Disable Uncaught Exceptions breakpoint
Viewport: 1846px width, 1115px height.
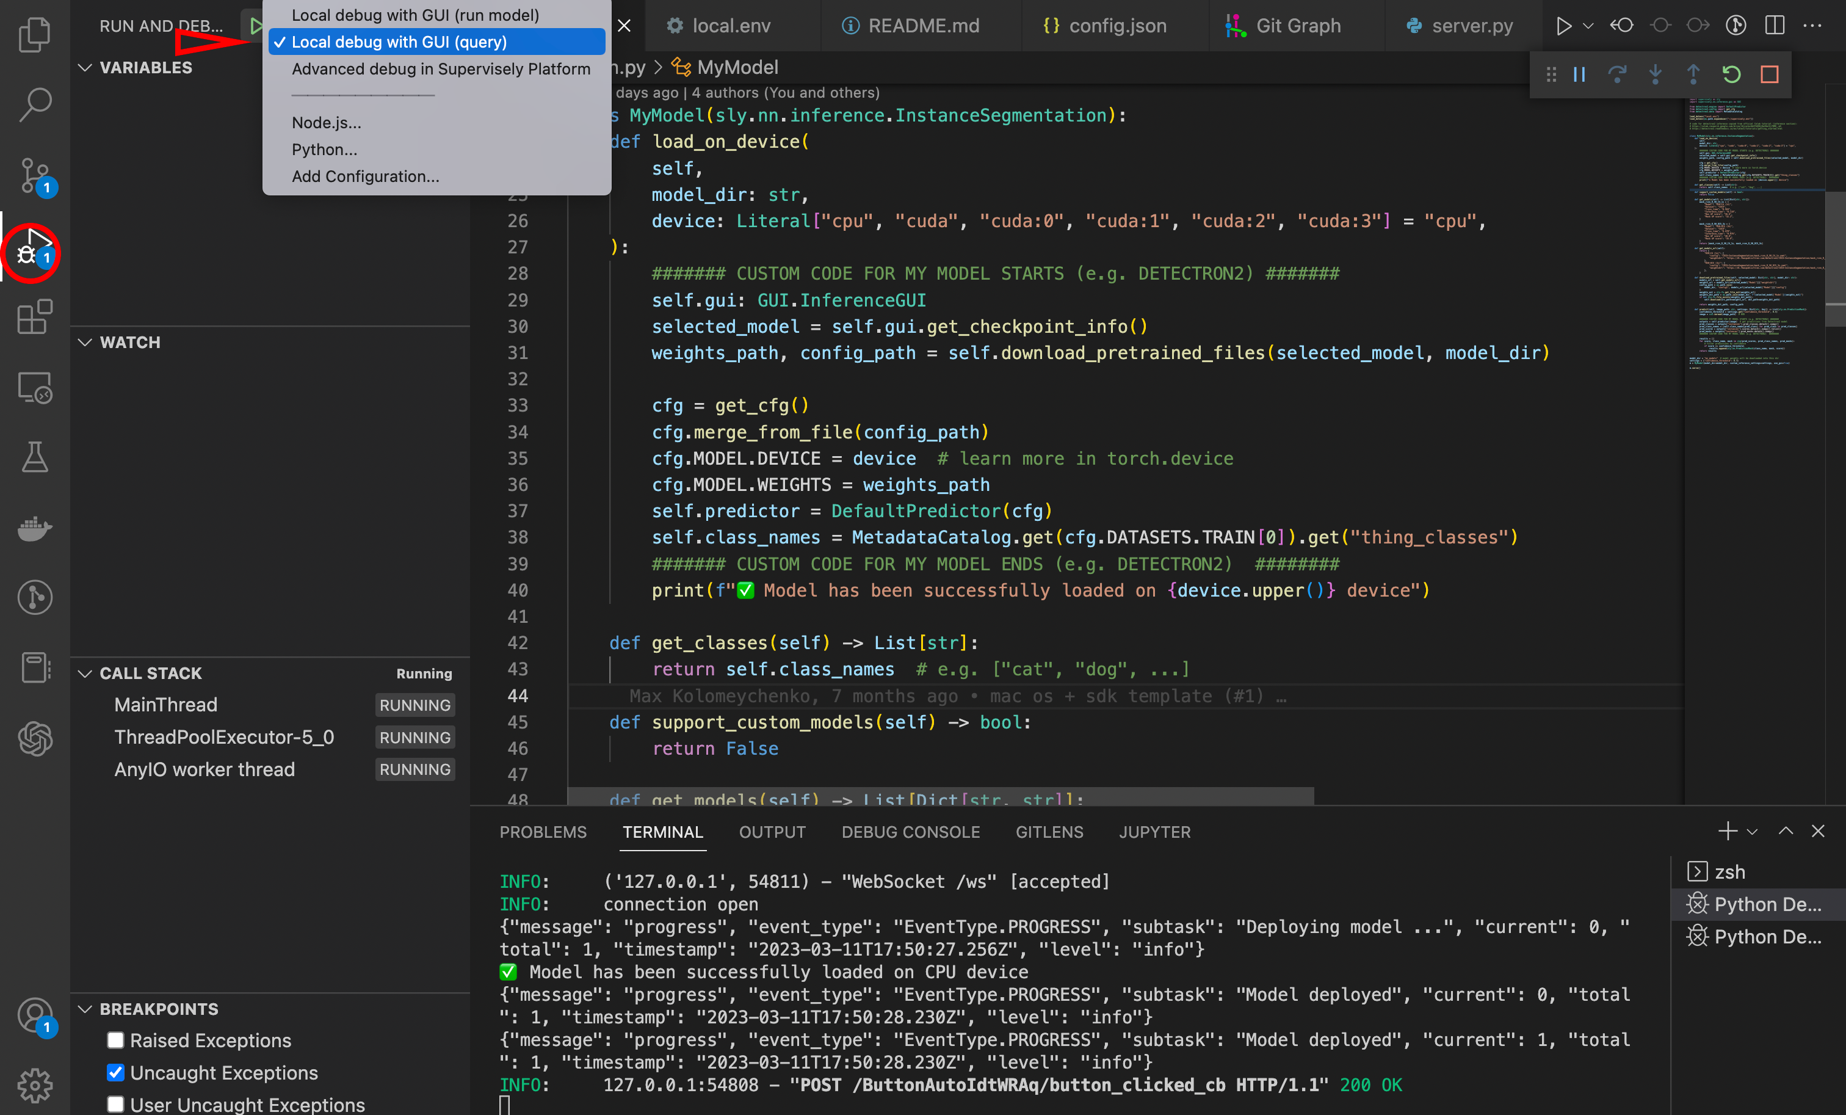click(x=115, y=1072)
